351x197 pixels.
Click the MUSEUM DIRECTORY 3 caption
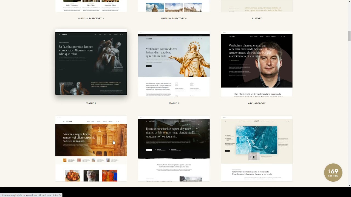point(91,18)
